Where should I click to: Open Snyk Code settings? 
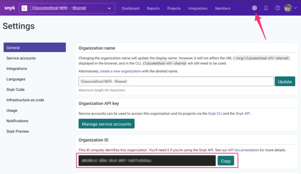tap(15, 89)
